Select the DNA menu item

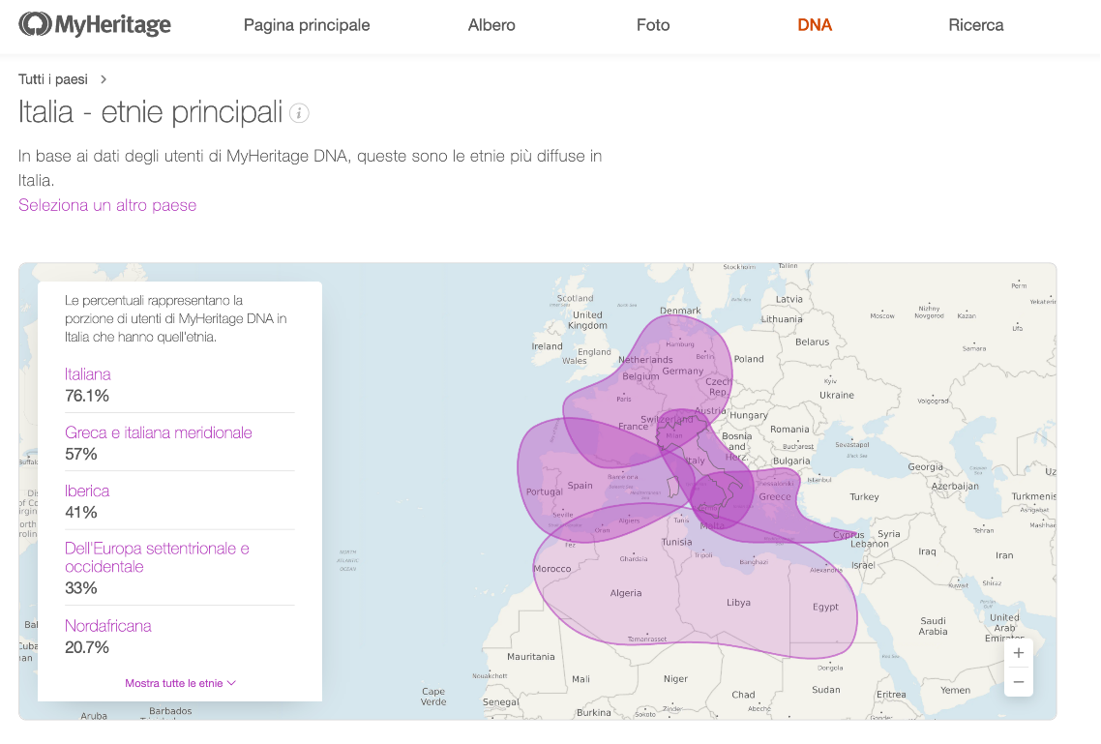click(x=815, y=25)
